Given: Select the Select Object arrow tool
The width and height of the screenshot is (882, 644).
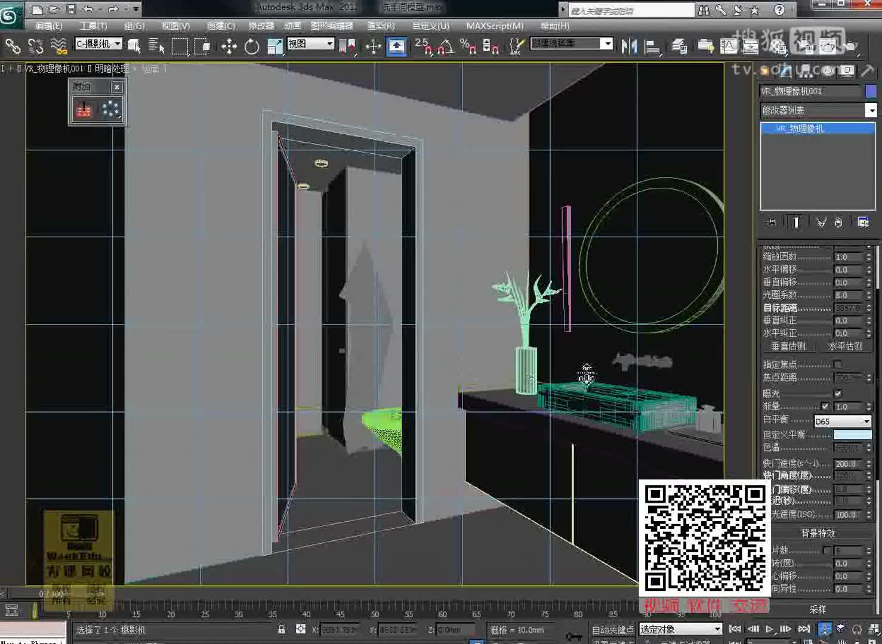Looking at the screenshot, I should coord(134,46).
